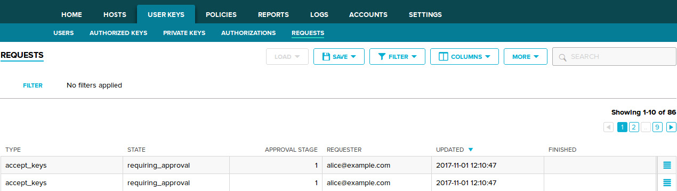Open the first row's actions menu icon

coord(667,165)
